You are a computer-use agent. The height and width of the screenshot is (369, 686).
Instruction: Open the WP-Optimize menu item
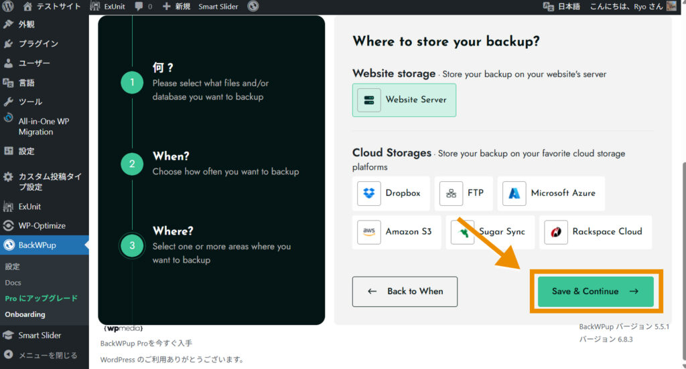(42, 226)
